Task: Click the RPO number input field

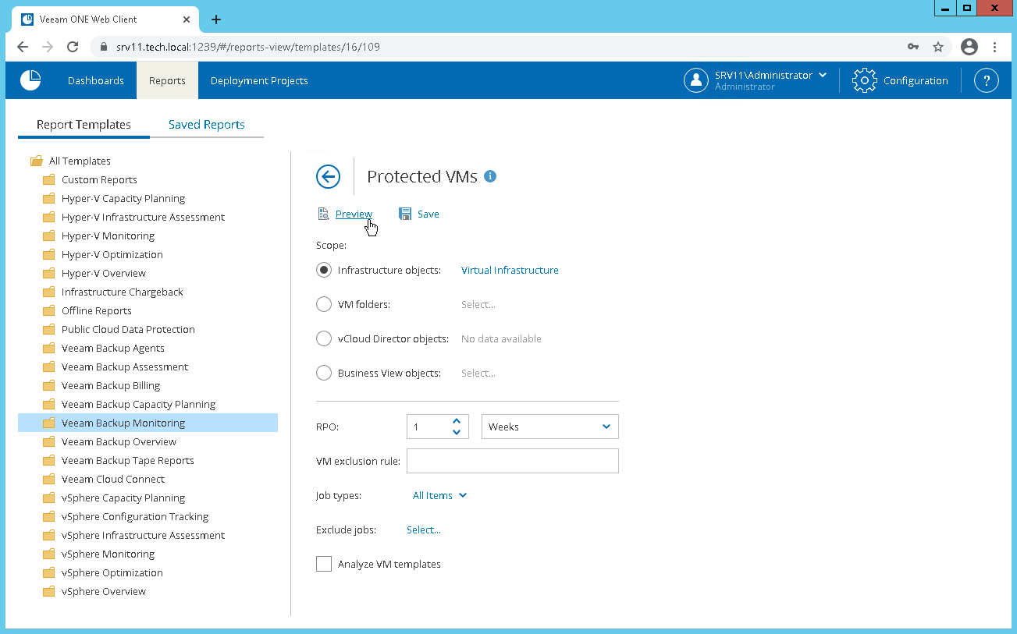Action: (x=428, y=427)
